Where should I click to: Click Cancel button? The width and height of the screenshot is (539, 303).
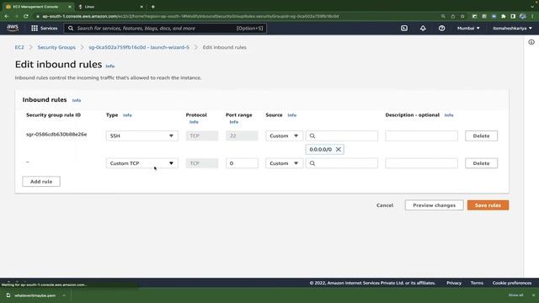pos(385,205)
